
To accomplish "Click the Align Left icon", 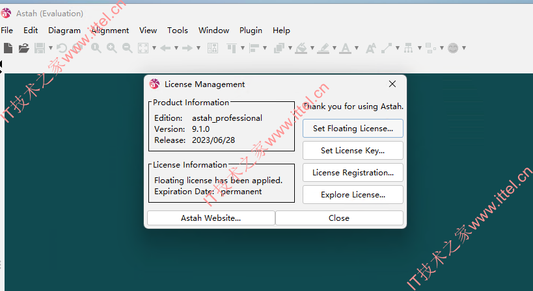I will (254, 48).
